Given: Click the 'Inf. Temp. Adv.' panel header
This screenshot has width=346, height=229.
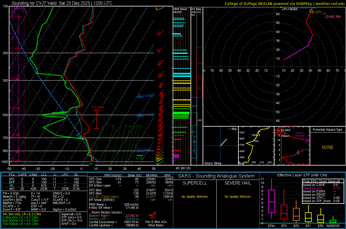Looking at the screenshot, I should tap(196, 12).
